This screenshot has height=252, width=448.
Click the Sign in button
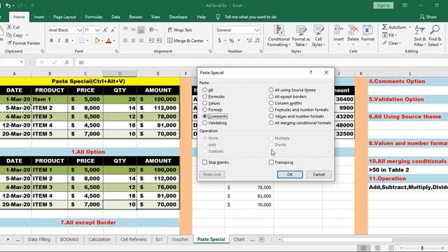pyautogui.click(x=383, y=6)
